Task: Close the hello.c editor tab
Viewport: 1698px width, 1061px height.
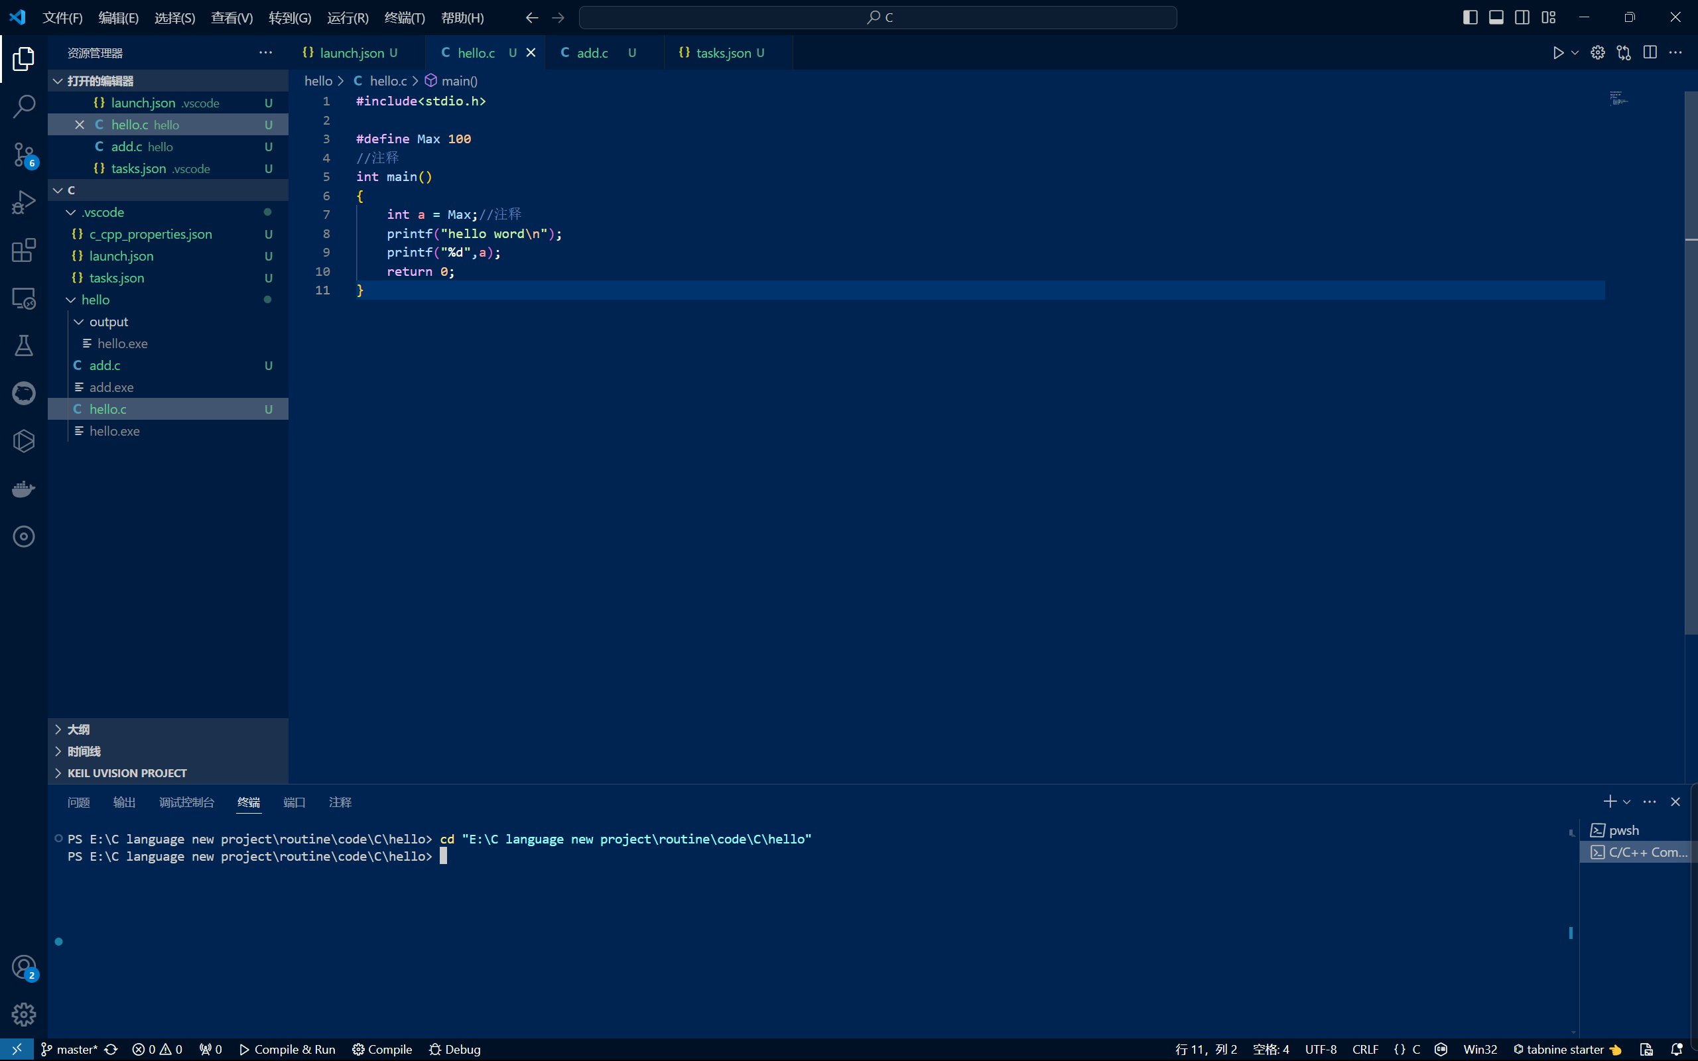Action: [531, 52]
